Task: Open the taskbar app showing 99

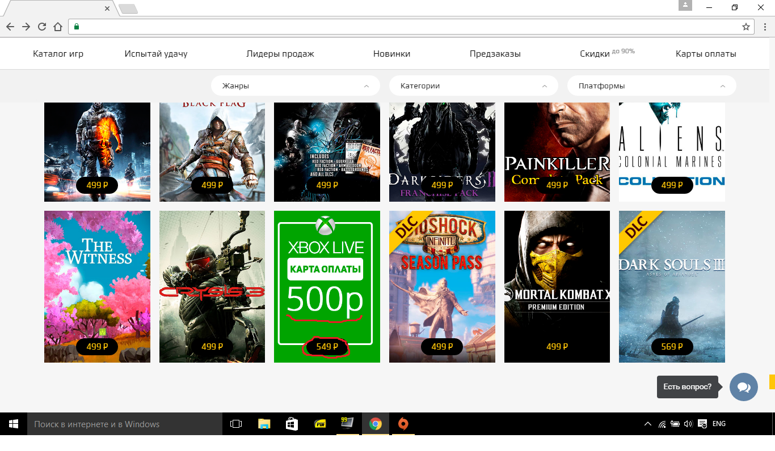Action: tap(347, 424)
